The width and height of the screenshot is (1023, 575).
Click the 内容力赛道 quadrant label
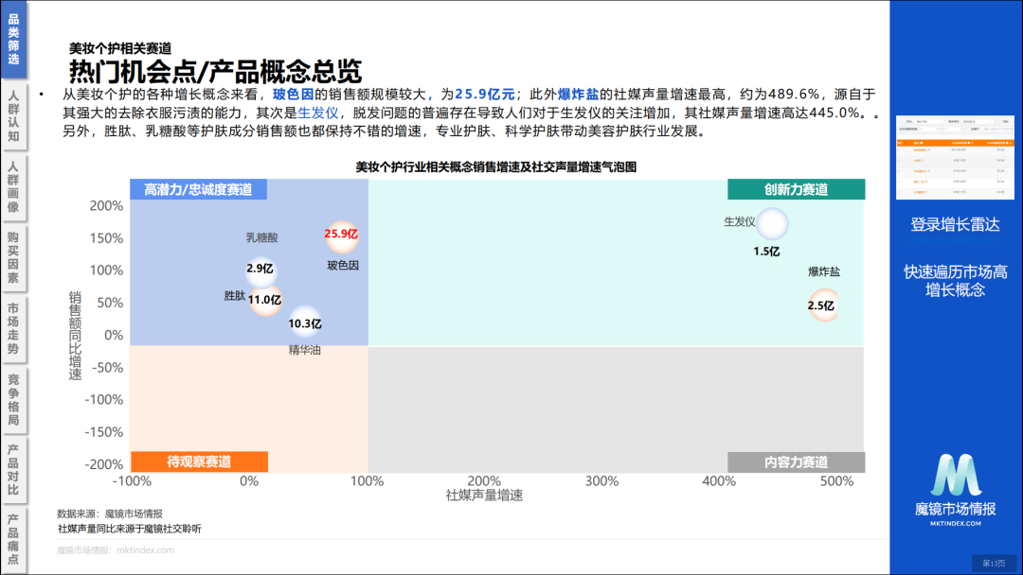[x=796, y=462]
